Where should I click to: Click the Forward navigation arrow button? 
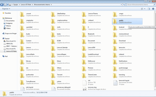coord(5,5)
